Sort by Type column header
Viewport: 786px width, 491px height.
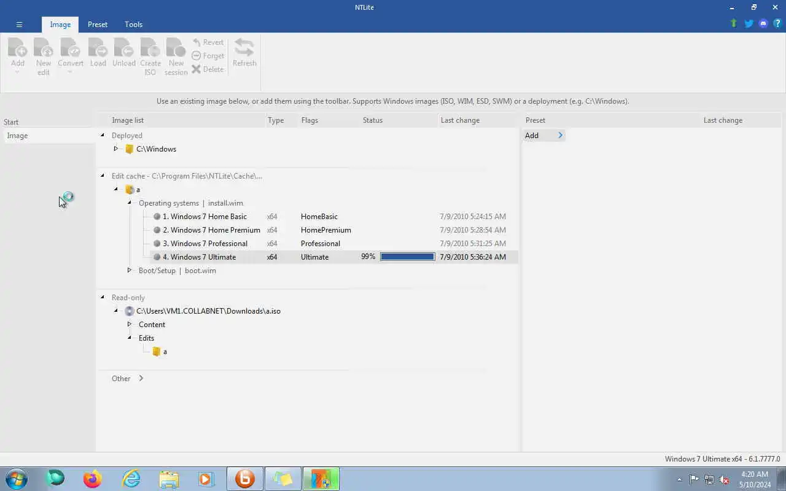pyautogui.click(x=282, y=120)
